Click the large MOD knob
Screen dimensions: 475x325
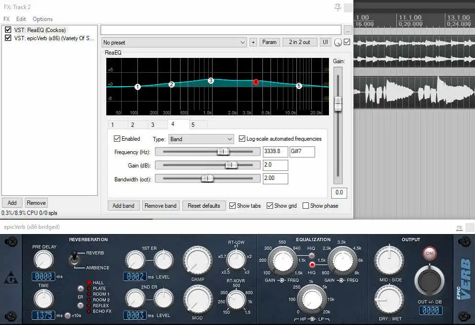(198, 299)
